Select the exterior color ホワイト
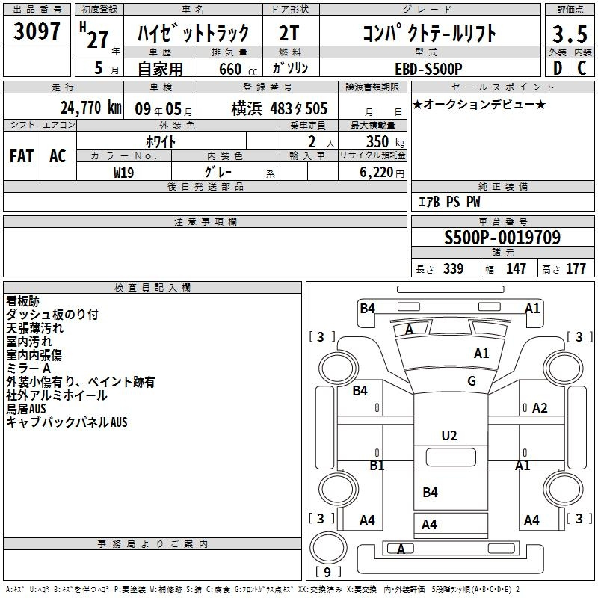This screenshot has width=598, height=598. pos(161,141)
